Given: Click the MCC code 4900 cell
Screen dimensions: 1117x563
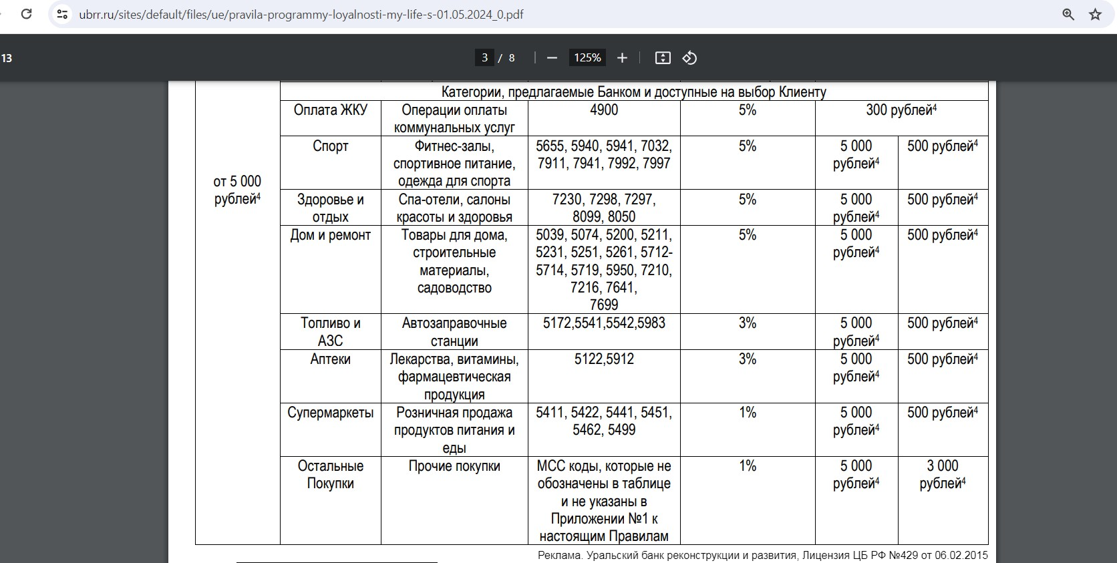Looking at the screenshot, I should pyautogui.click(x=604, y=118).
